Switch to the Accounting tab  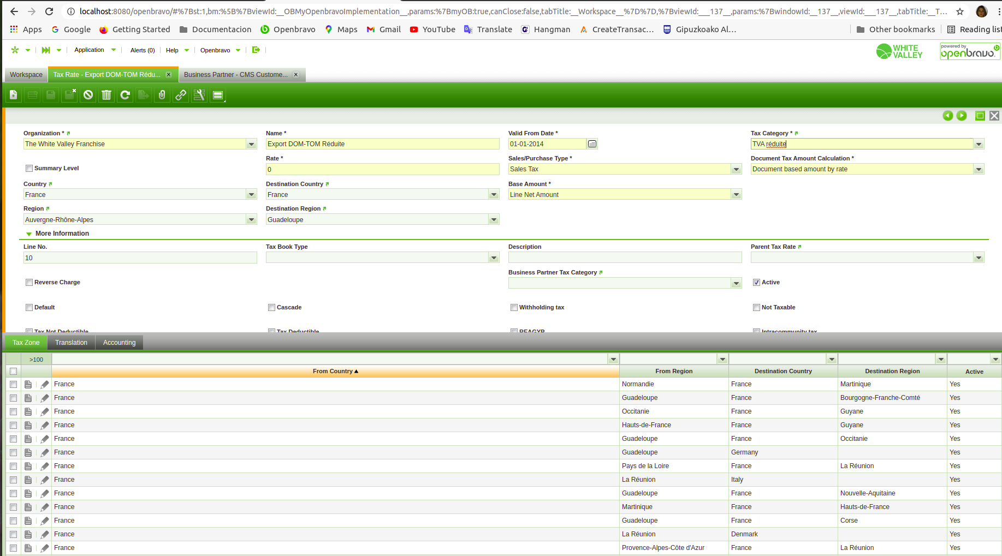pyautogui.click(x=119, y=343)
